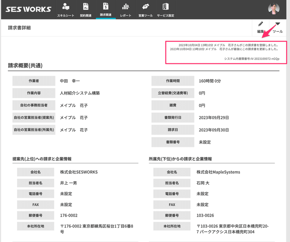The width and height of the screenshot is (290, 242).
Task: Click the 請求書詳細 page title
Action: click(x=19, y=28)
